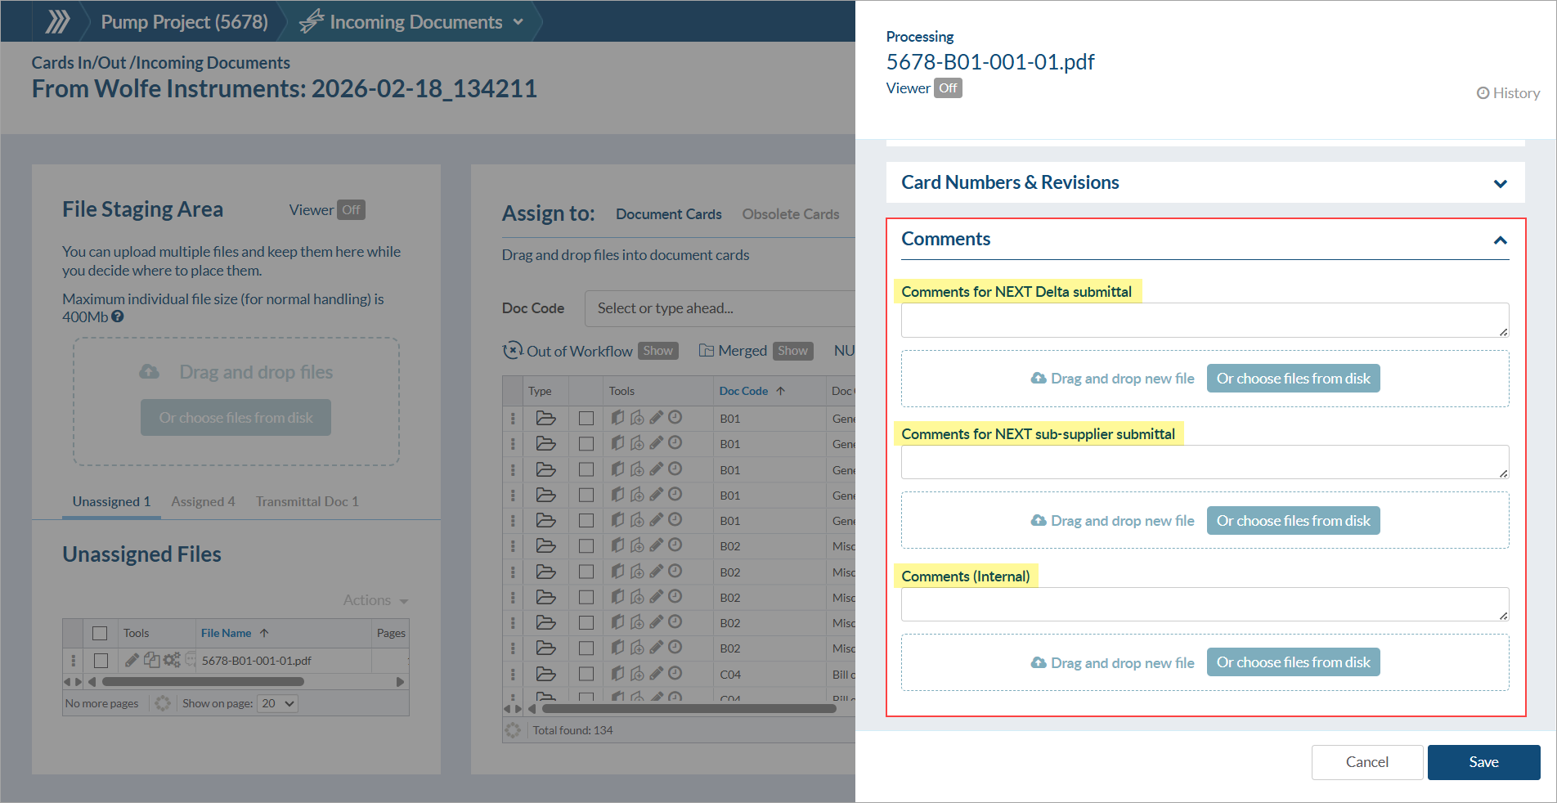Image resolution: width=1557 pixels, height=803 pixels.
Task: Click the clock history icon in the topmost B01 row
Action: [x=675, y=418]
